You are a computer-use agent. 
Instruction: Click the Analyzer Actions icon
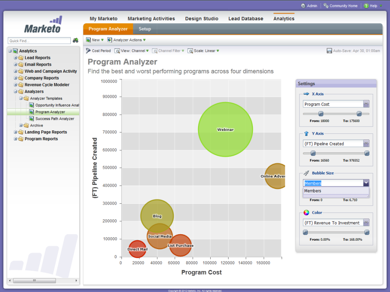tap(109, 40)
